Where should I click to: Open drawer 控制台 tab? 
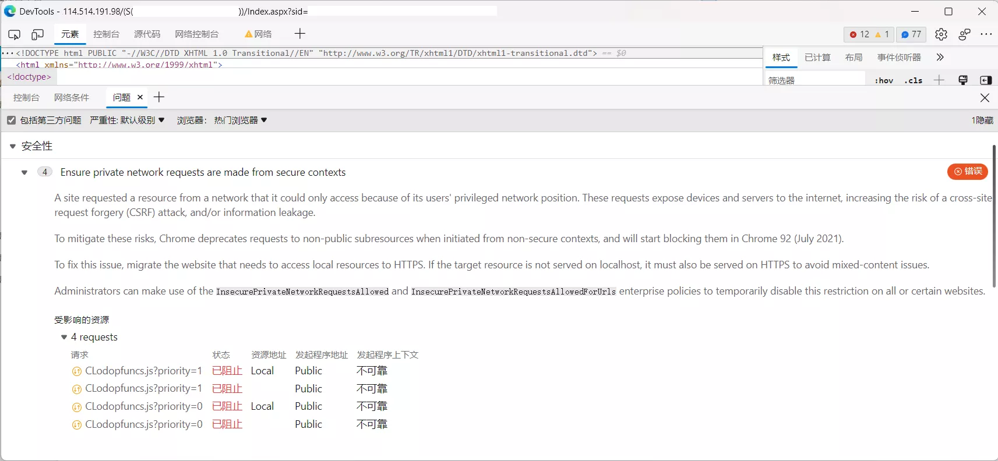click(x=26, y=97)
